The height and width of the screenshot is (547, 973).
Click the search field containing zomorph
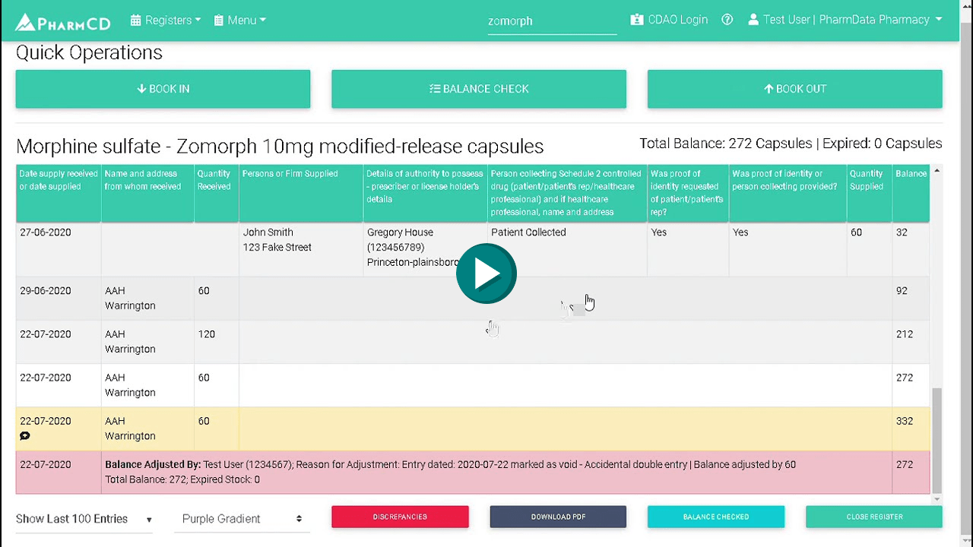click(552, 21)
